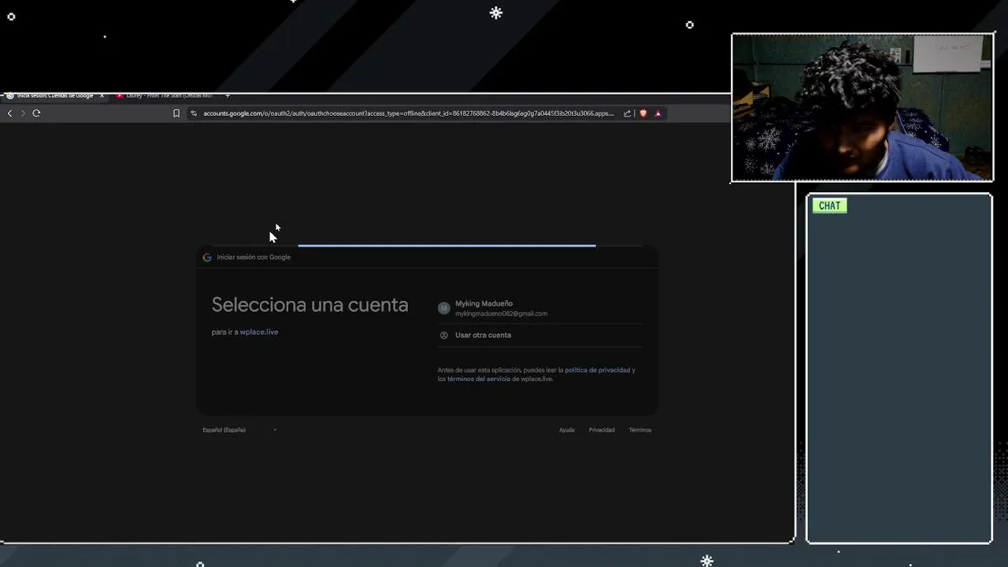Click the avatar icon of Myking Madueño
The height and width of the screenshot is (567, 1008).
coord(443,308)
